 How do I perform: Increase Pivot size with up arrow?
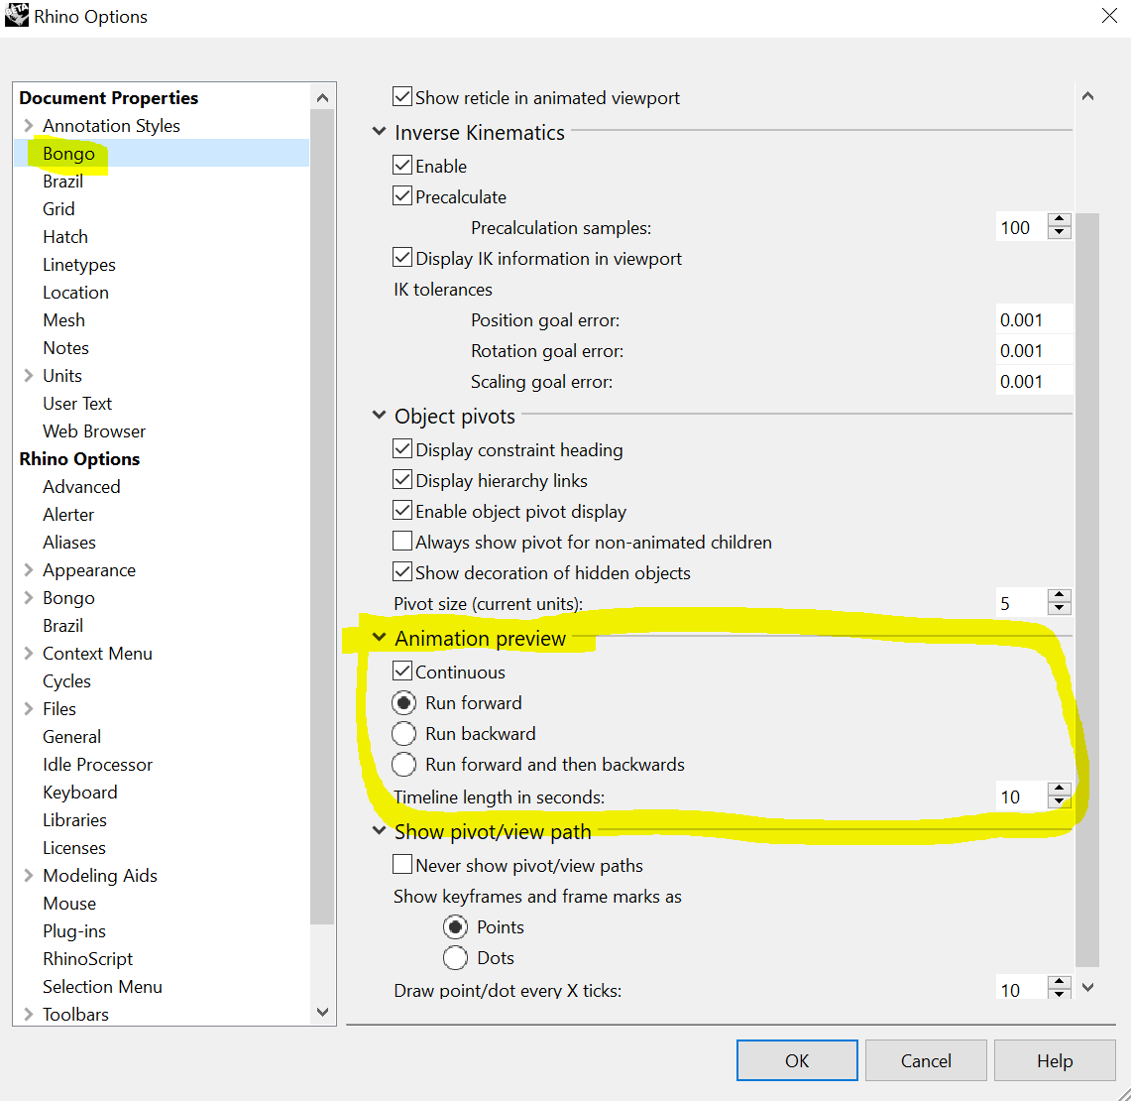pos(1059,595)
